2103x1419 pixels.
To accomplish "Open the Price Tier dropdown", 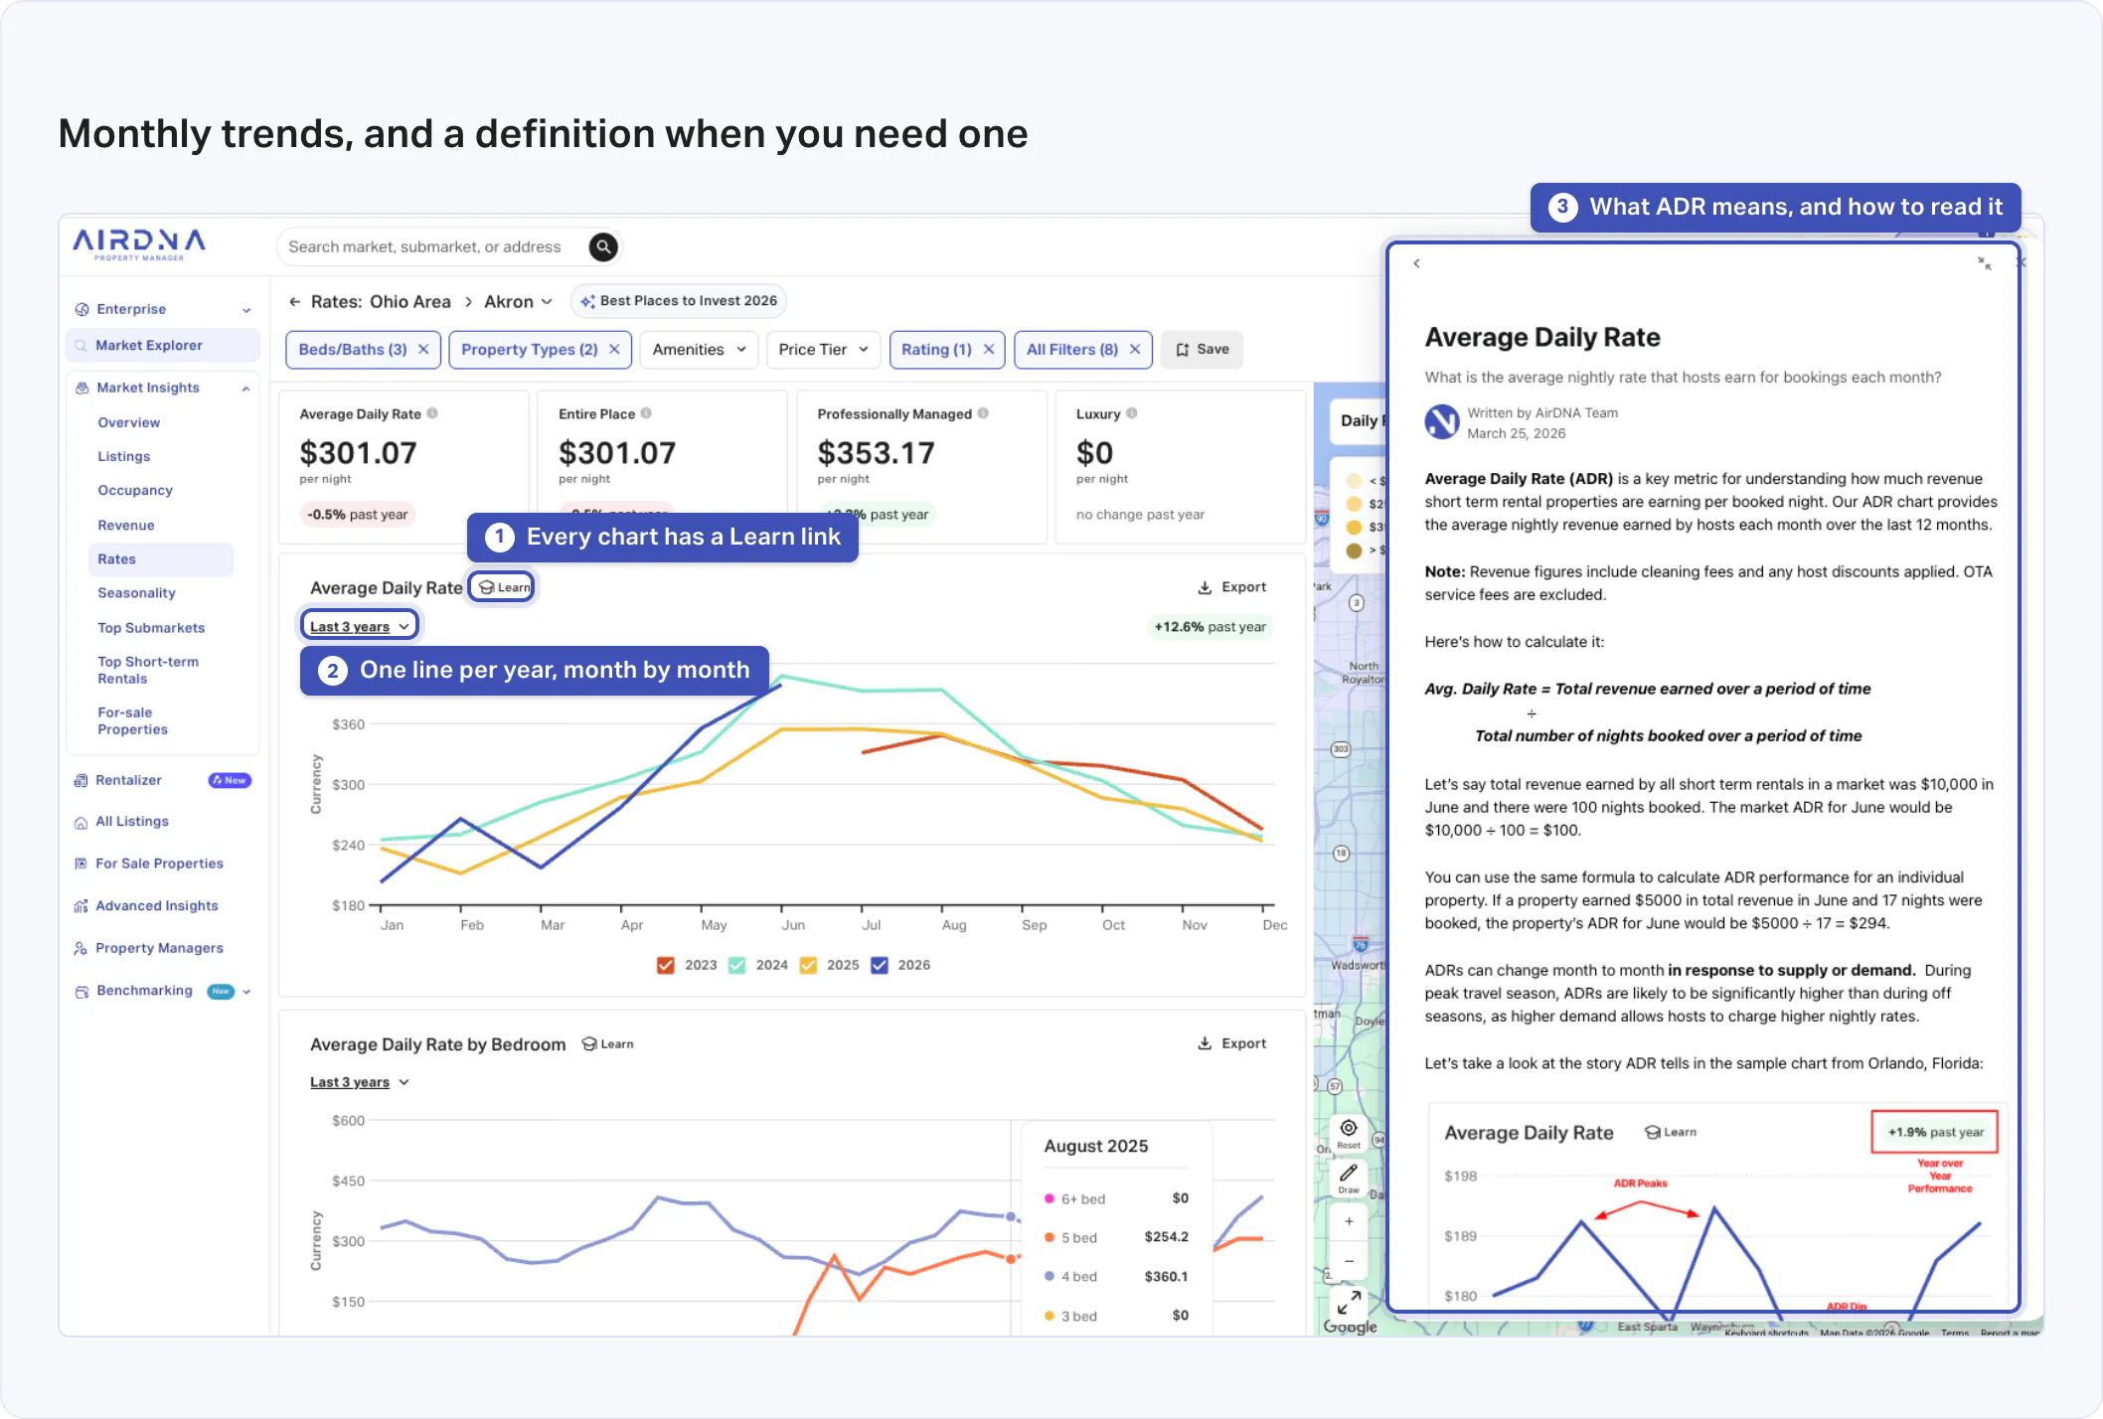I will [824, 350].
